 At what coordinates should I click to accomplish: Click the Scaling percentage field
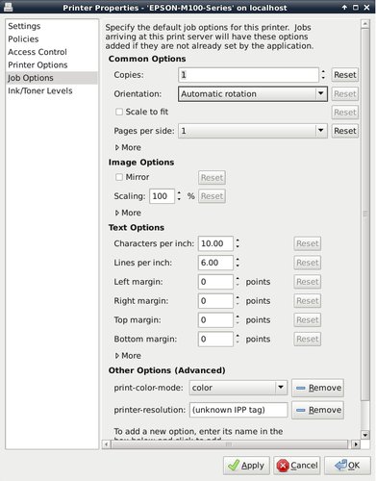162,196
